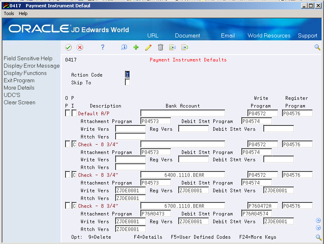Click the Payment Instrument Defaults heading
Viewport: 324px width, 244px height.
tap(188, 60)
